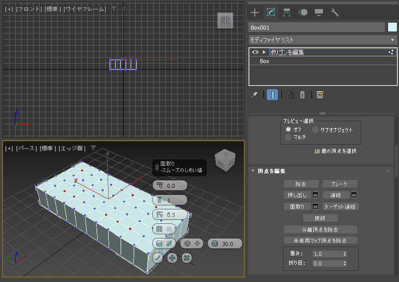The image size is (399, 282).
Task: Click vertex sub-object icon on ポリゴンを編集 row
Action: point(391,52)
